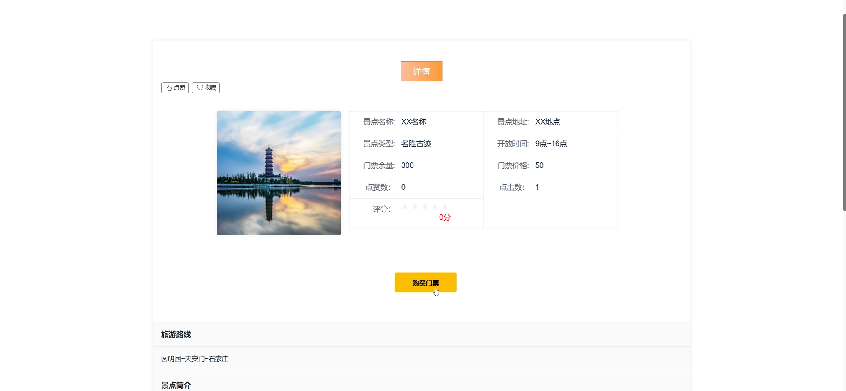Click the 景点名称 value XX名称

click(413, 122)
